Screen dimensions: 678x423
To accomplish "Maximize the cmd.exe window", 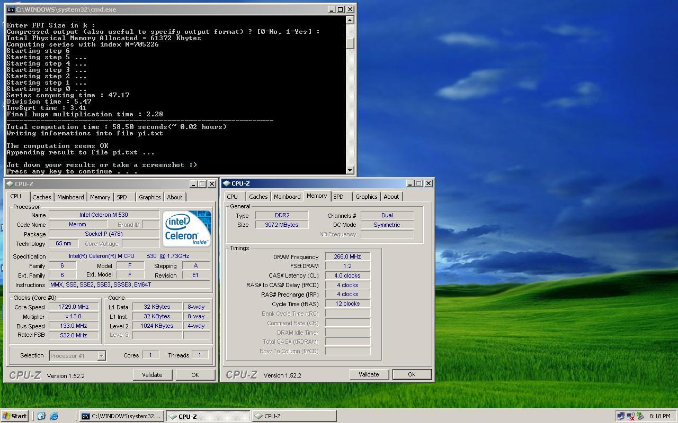I will (x=341, y=10).
